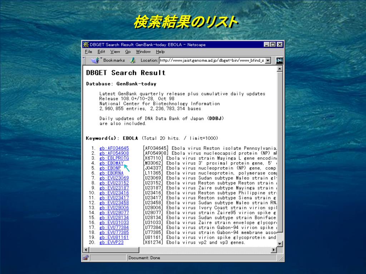This screenshot has height=274, width=366.
Task: Open link gb:EVU28077
Action: pyautogui.click(x=114, y=213)
